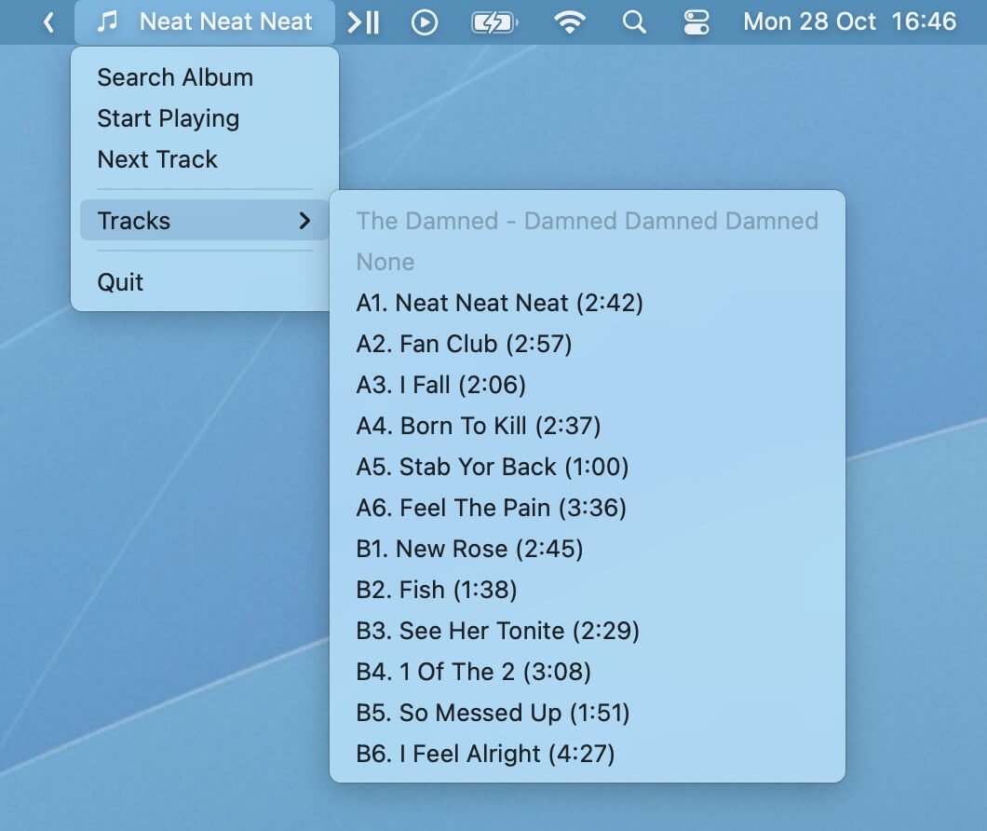Open Spotlight search magnifier icon

[x=634, y=22]
